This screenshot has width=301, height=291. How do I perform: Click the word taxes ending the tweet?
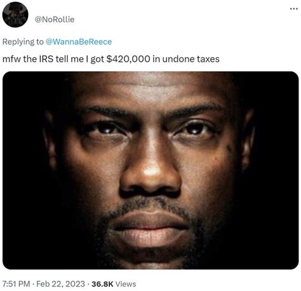tap(208, 59)
